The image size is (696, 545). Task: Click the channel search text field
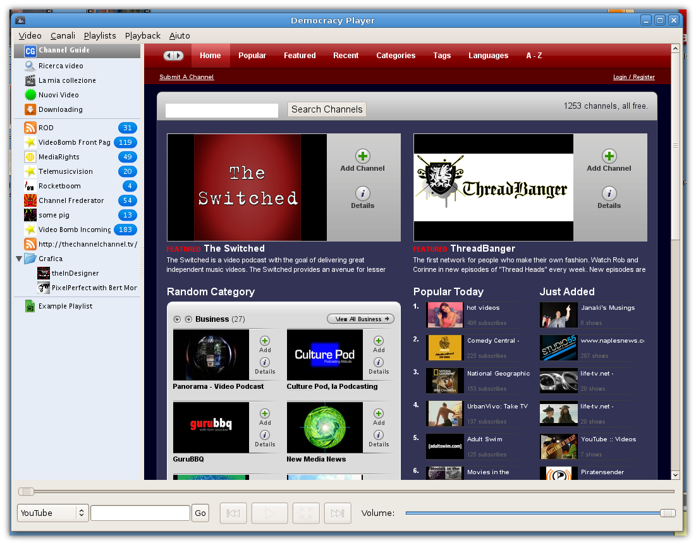(x=222, y=111)
